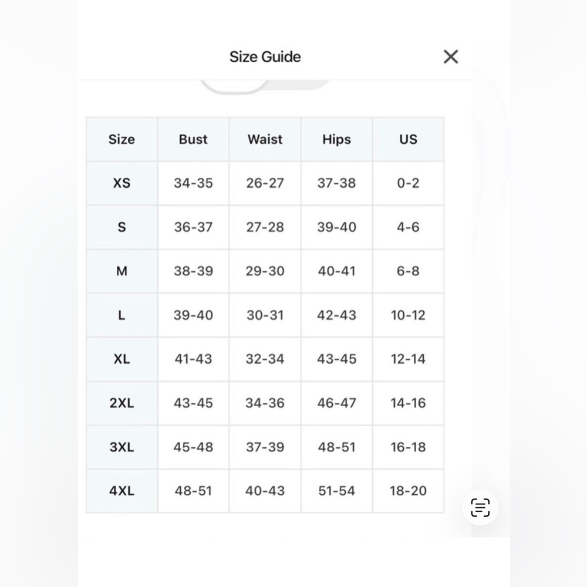Viewport: 587px width, 587px height.
Task: Select the 4XL size row label
Action: tap(122, 491)
